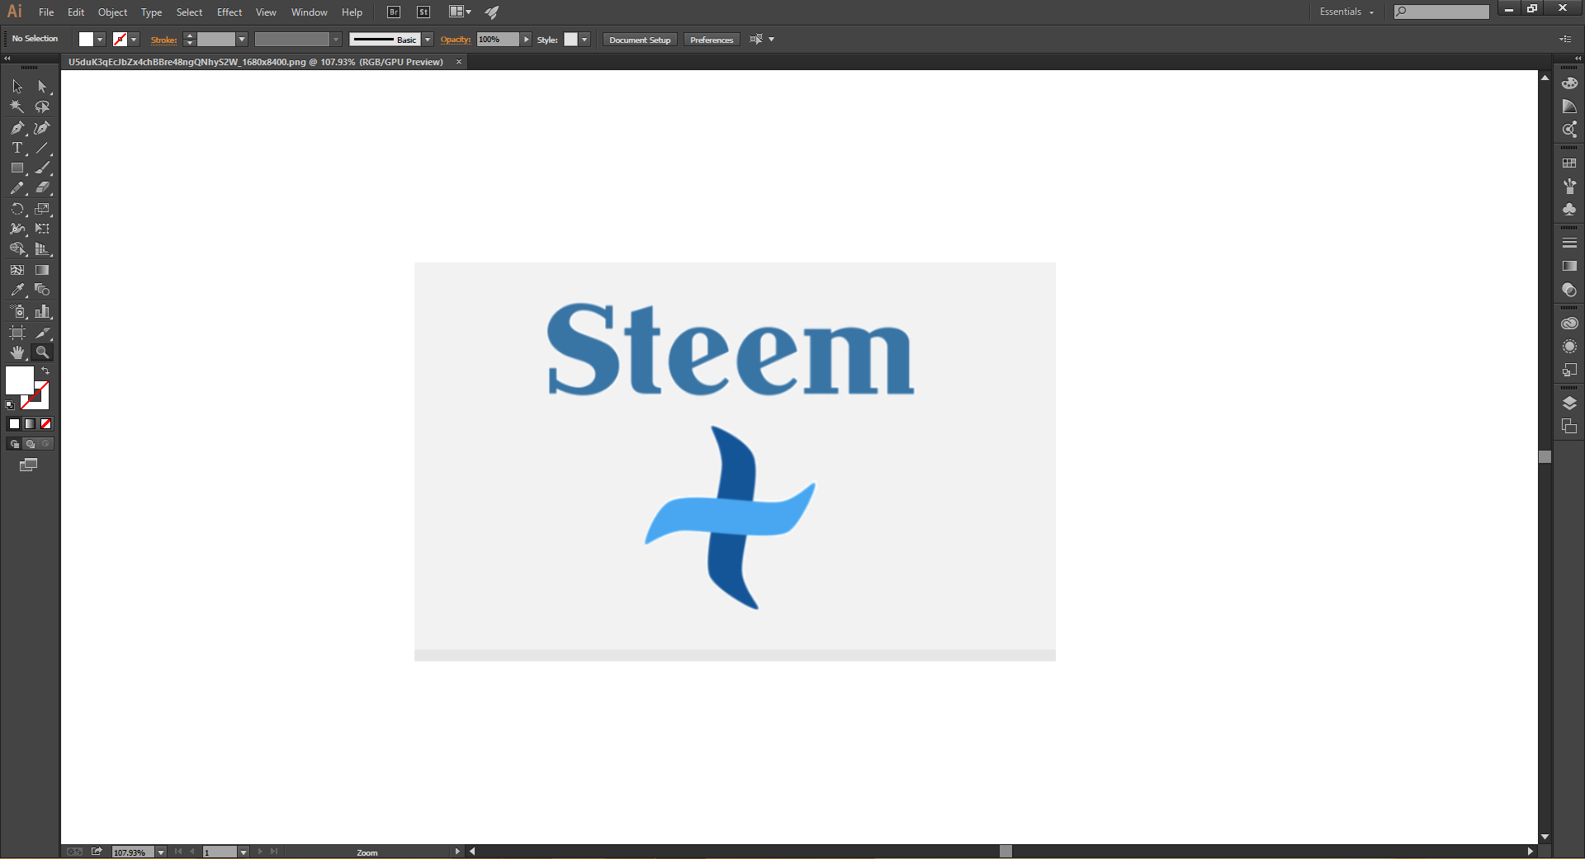This screenshot has width=1585, height=859.
Task: Pick the Pencil tool
Action: 17,188
